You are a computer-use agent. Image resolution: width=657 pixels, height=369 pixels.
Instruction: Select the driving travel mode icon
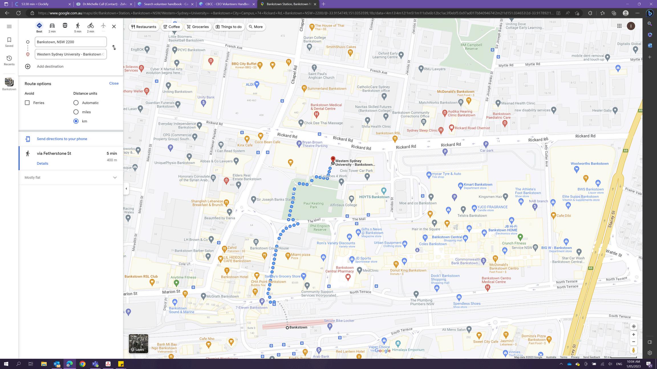[x=52, y=26]
